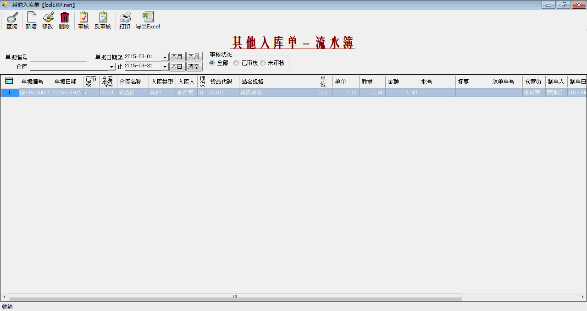Select the 全部 audit status radio
Image resolution: width=587 pixels, height=311 pixels.
click(x=212, y=63)
